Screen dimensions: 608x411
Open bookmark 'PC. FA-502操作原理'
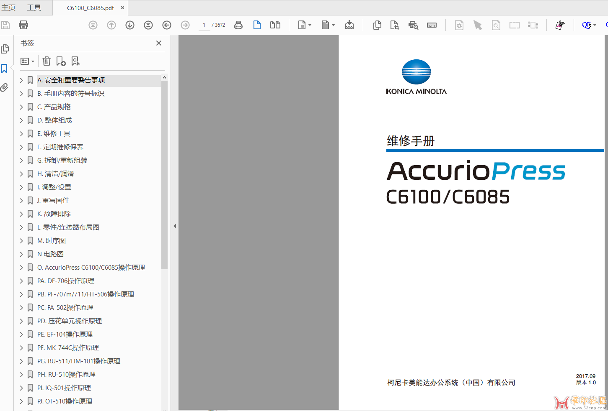(65, 308)
